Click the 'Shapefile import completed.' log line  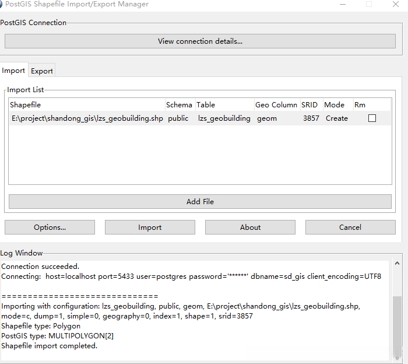click(50, 346)
